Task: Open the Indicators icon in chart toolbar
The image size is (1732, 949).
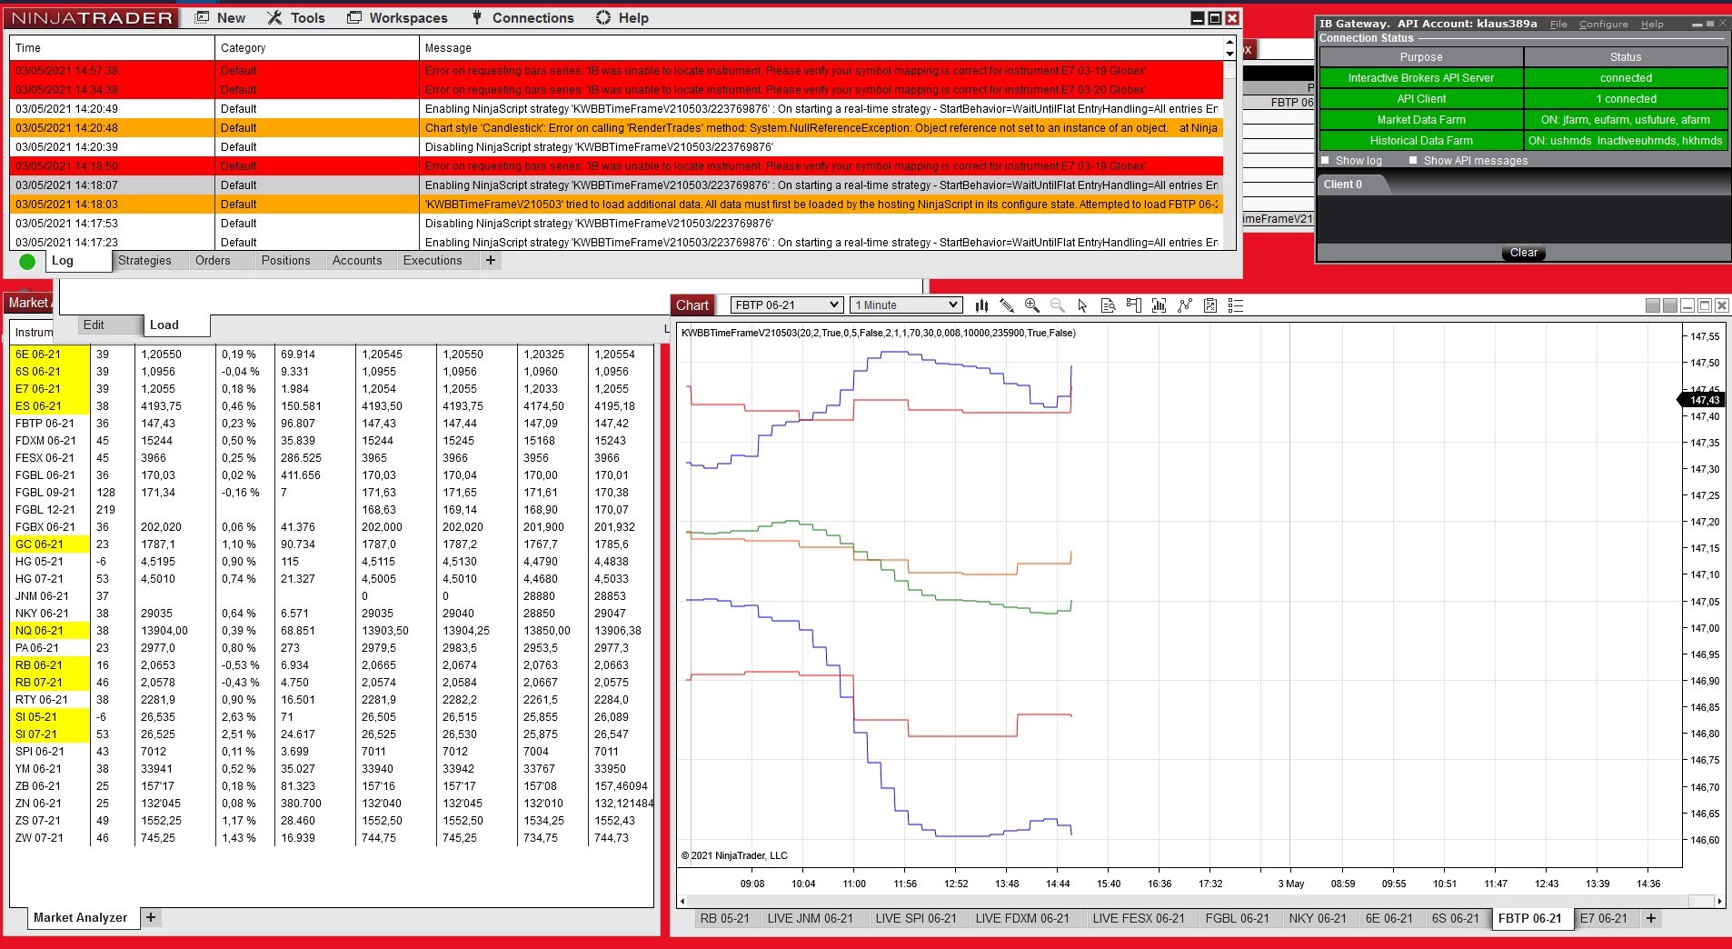Action: click(1185, 305)
